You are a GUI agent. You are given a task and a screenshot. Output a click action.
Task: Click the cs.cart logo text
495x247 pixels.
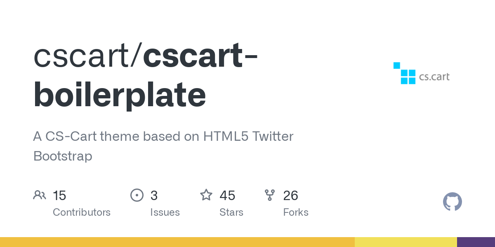click(x=434, y=77)
